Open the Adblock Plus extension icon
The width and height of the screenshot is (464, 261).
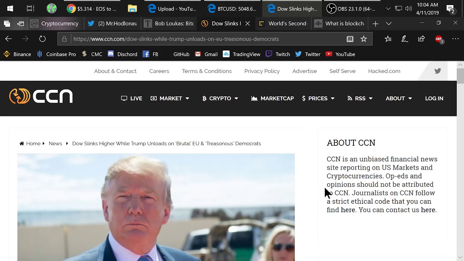[x=439, y=39]
